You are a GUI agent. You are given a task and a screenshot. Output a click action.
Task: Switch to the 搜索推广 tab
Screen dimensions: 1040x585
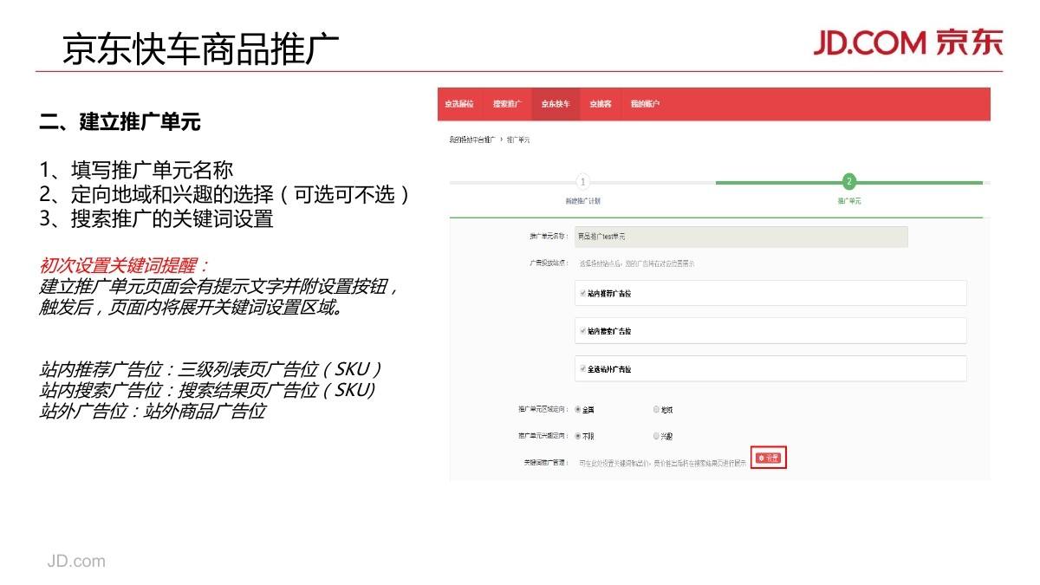click(507, 104)
